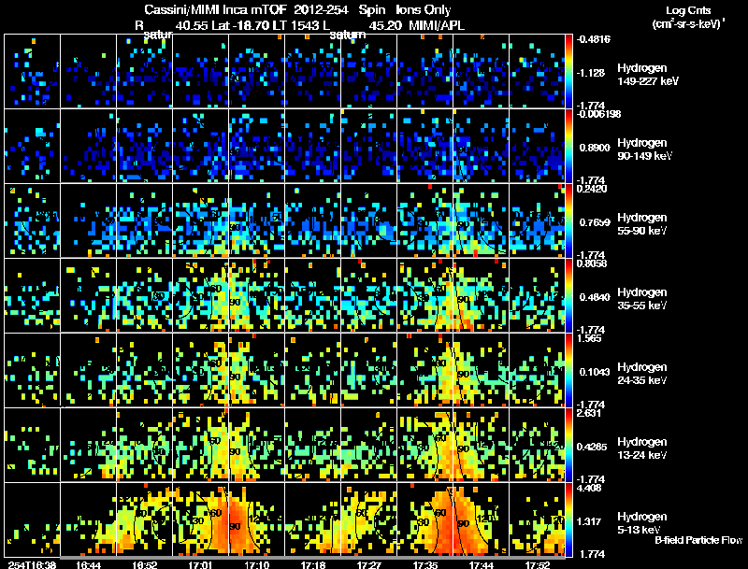Viewport: 748px width, 569px height.
Task: Open the 35-55 keV image panel at 17:35
Action: 425,295
